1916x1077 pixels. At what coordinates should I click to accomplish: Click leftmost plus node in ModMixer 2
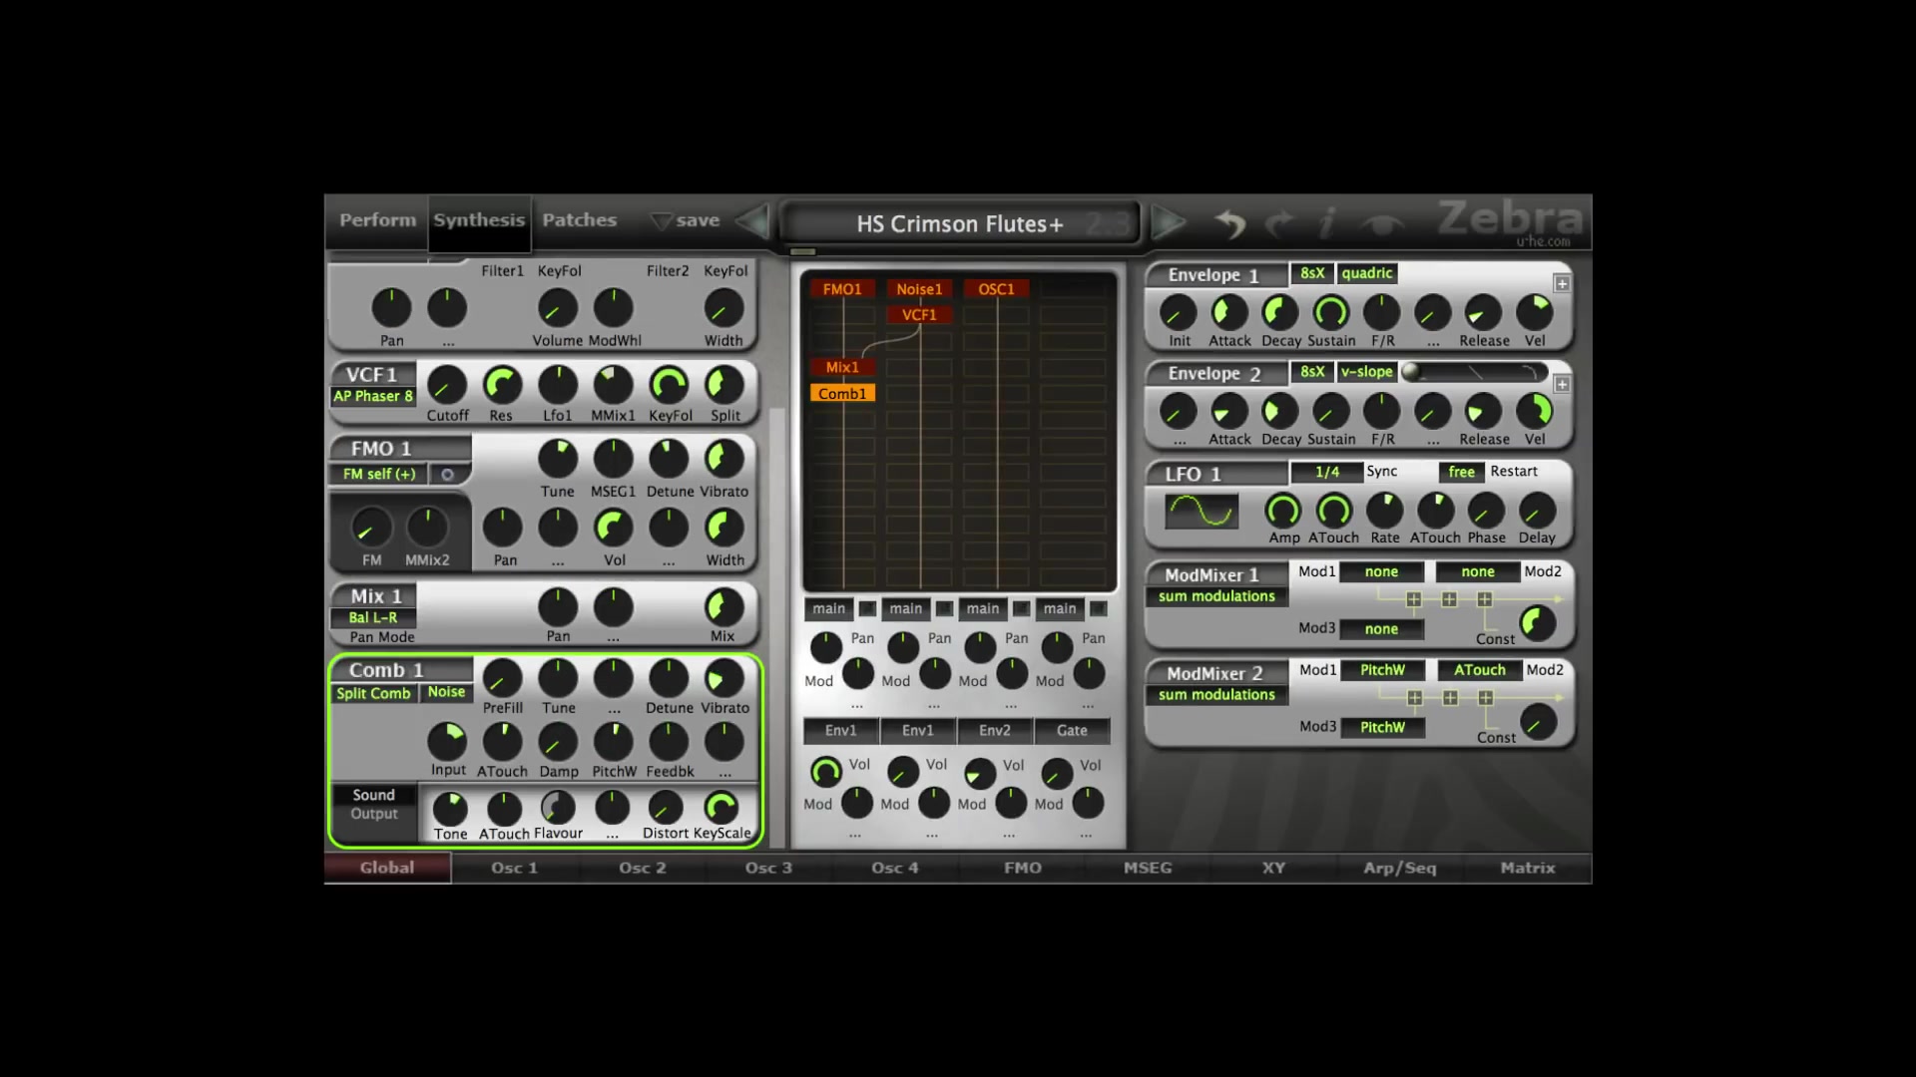[x=1414, y=698]
